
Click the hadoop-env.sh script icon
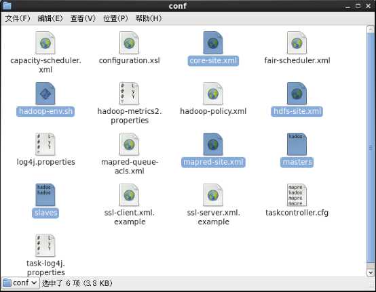tap(45, 93)
